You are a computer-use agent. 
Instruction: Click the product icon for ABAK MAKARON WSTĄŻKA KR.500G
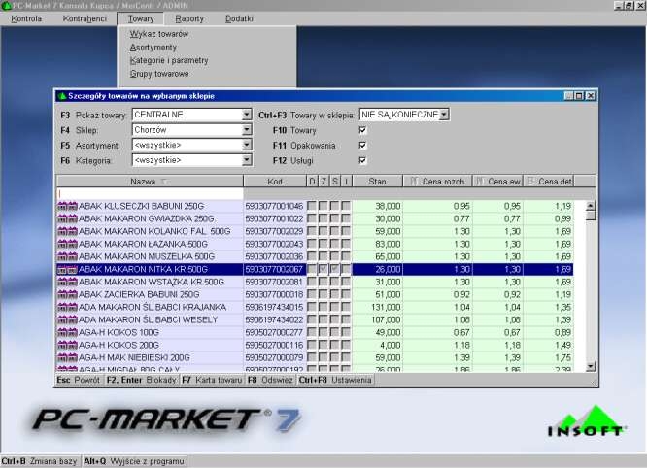pos(67,282)
